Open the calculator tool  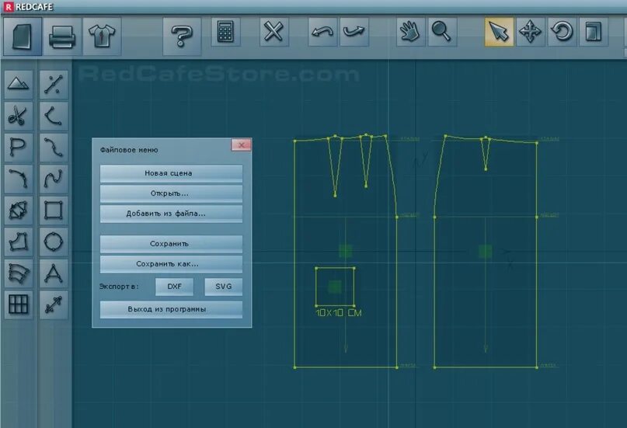(225, 32)
